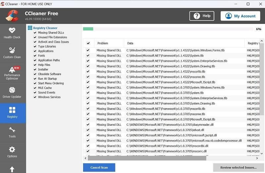Click scroll up arrow of results list

point(262,41)
